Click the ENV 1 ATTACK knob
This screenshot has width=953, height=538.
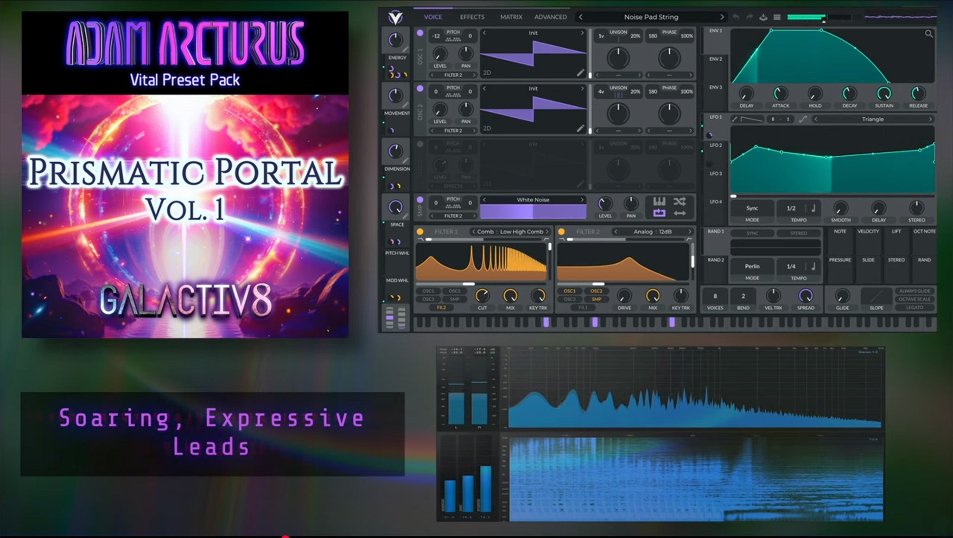(x=781, y=94)
